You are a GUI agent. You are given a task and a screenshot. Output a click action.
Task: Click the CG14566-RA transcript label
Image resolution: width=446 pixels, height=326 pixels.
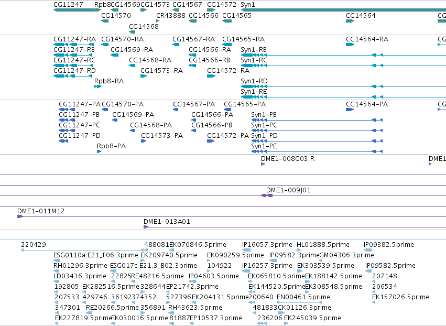(x=210, y=49)
